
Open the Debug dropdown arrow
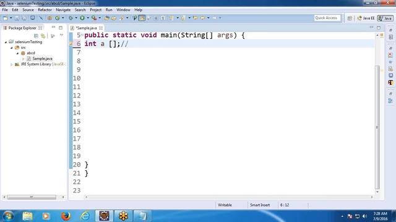(x=76, y=18)
